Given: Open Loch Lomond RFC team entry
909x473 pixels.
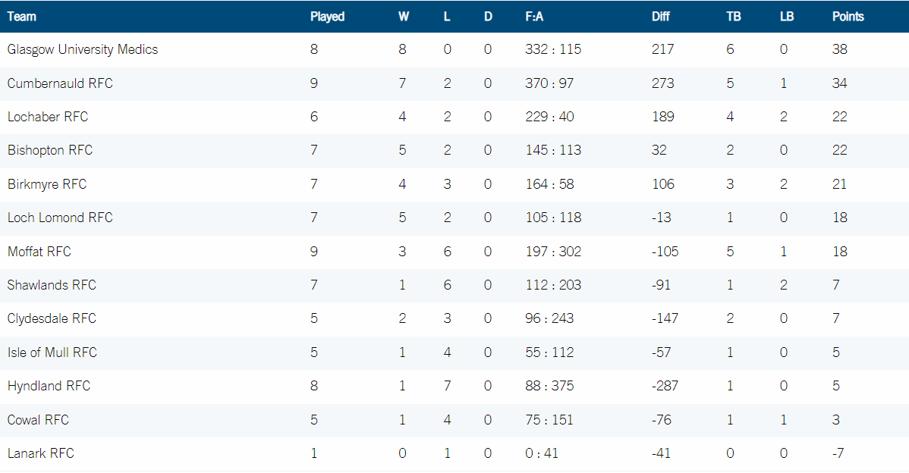Looking at the screenshot, I should tap(60, 218).
